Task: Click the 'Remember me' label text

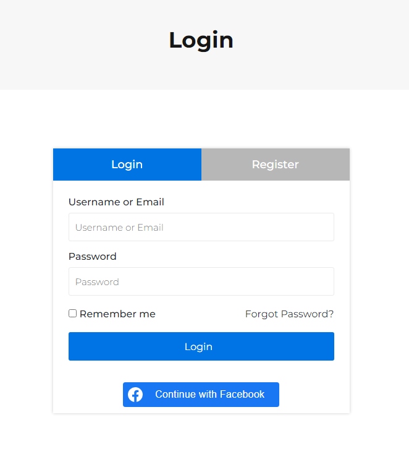Action: [x=117, y=314]
